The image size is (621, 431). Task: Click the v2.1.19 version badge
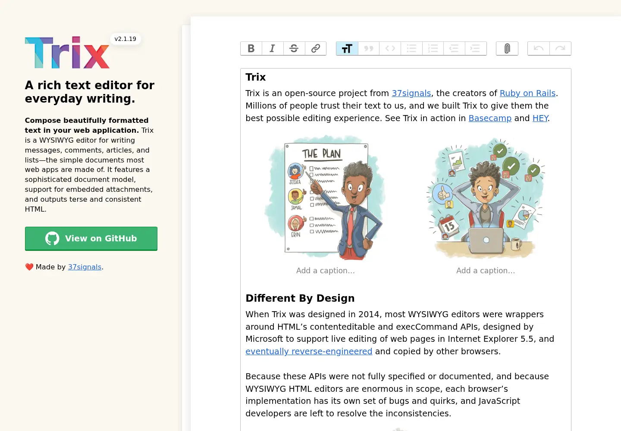pyautogui.click(x=125, y=39)
